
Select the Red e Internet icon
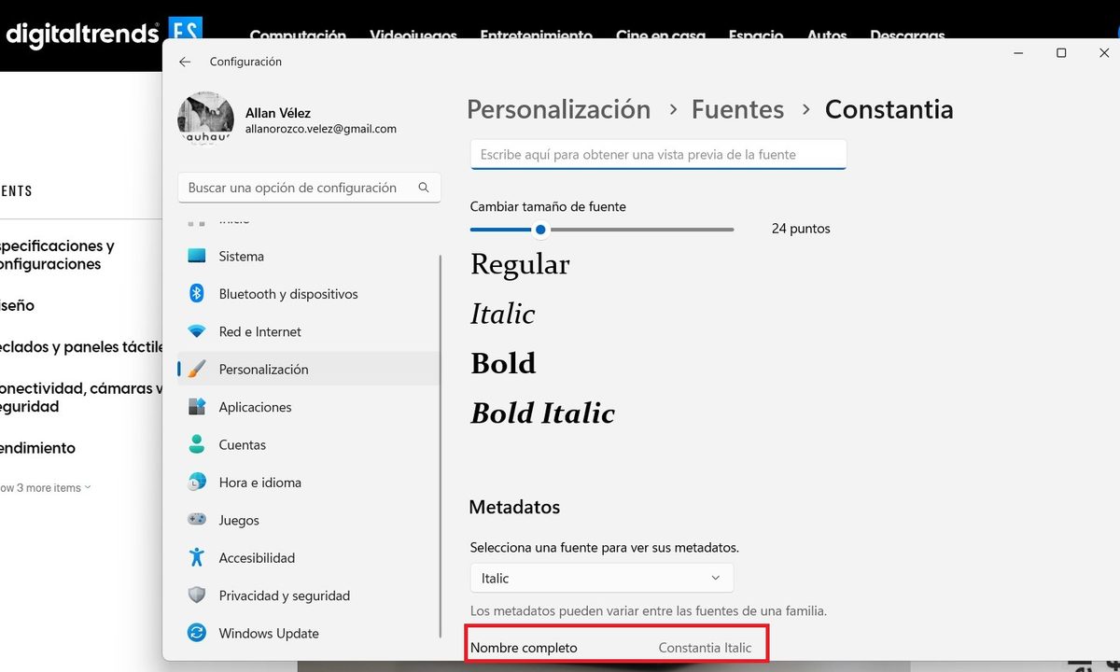pyautogui.click(x=197, y=330)
